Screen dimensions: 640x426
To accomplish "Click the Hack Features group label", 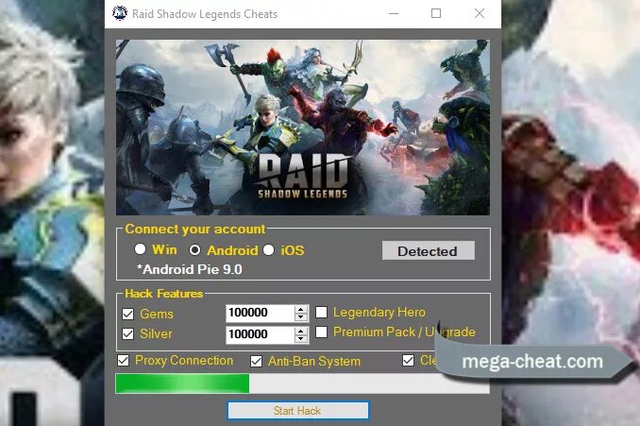I will 163,294.
